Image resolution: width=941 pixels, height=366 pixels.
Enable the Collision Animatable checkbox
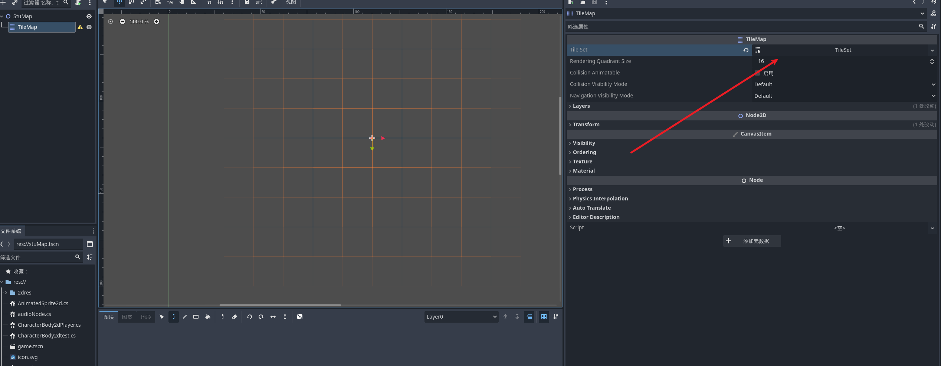click(757, 73)
